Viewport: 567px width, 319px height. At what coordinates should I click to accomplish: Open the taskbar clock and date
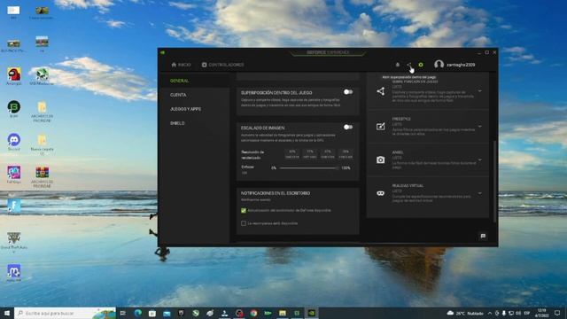[x=541, y=313]
